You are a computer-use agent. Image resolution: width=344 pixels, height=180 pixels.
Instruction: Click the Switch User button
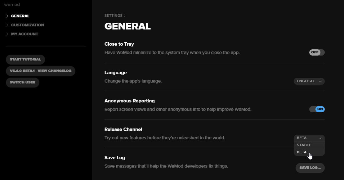click(x=22, y=83)
